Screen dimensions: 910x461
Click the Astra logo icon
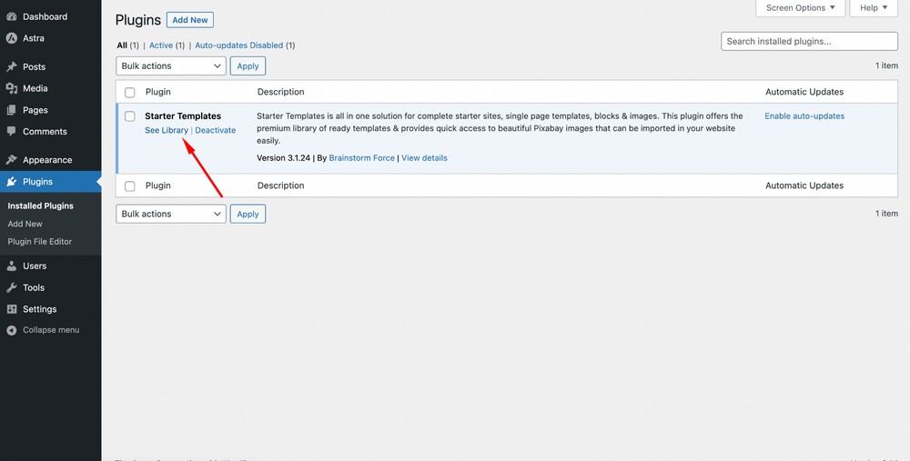(x=12, y=38)
